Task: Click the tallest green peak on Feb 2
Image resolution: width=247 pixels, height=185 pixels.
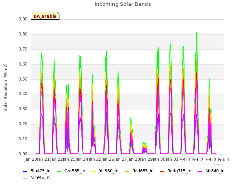Action: point(196,32)
